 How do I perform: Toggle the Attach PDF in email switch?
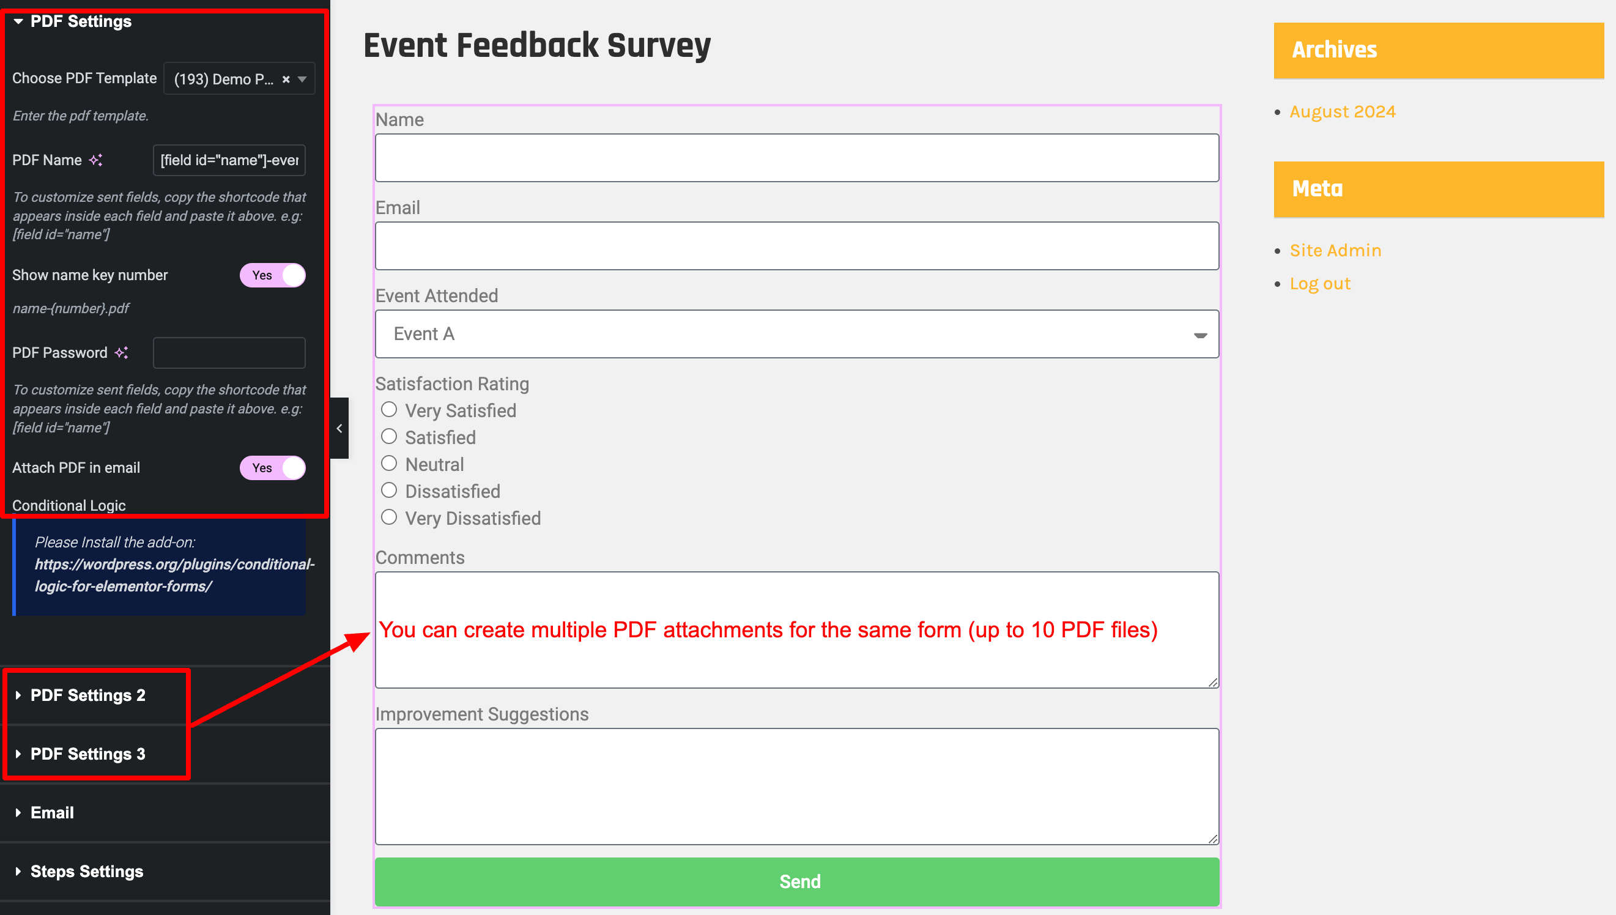point(273,467)
